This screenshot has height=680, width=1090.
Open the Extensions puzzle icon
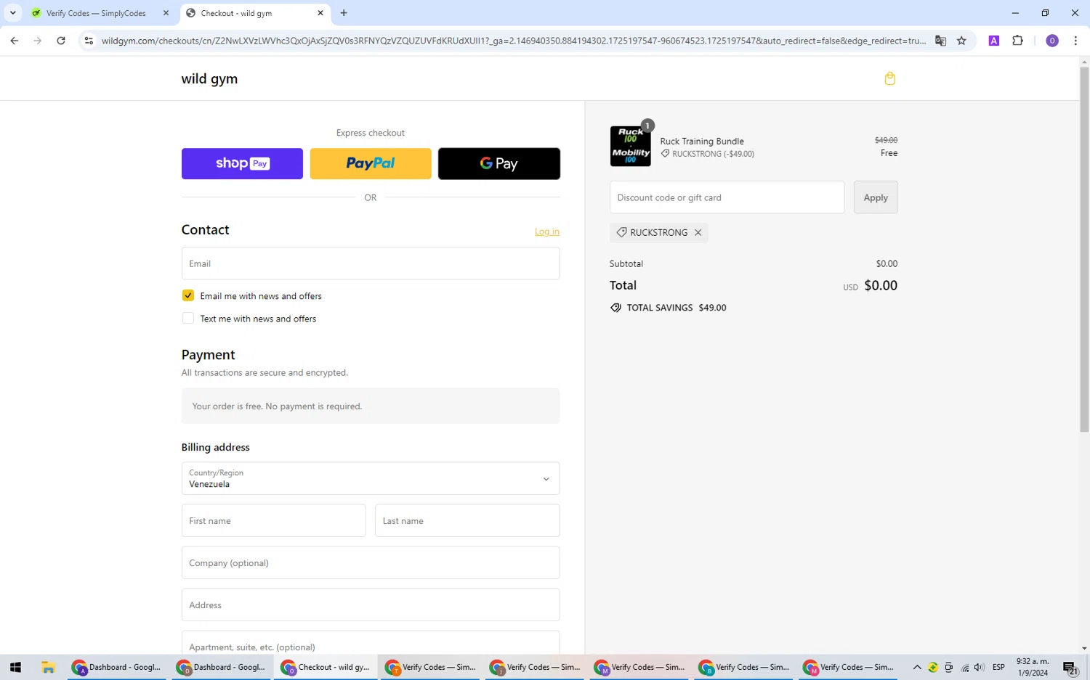(x=1017, y=41)
